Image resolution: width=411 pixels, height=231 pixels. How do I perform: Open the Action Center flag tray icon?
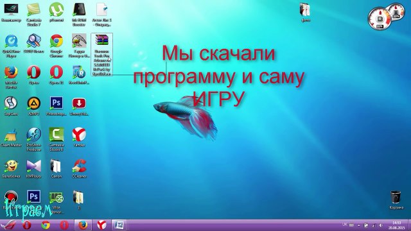pos(366,225)
